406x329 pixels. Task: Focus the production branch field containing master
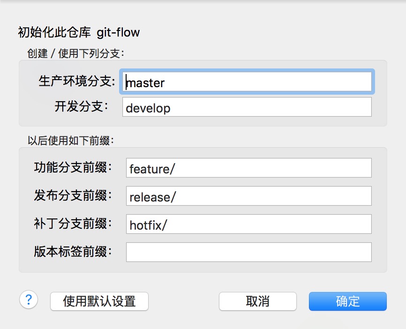pyautogui.click(x=247, y=82)
